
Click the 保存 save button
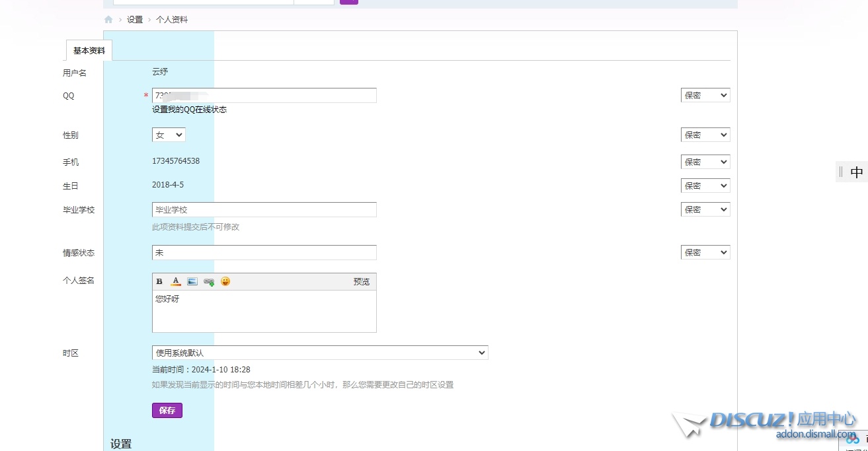[167, 411]
